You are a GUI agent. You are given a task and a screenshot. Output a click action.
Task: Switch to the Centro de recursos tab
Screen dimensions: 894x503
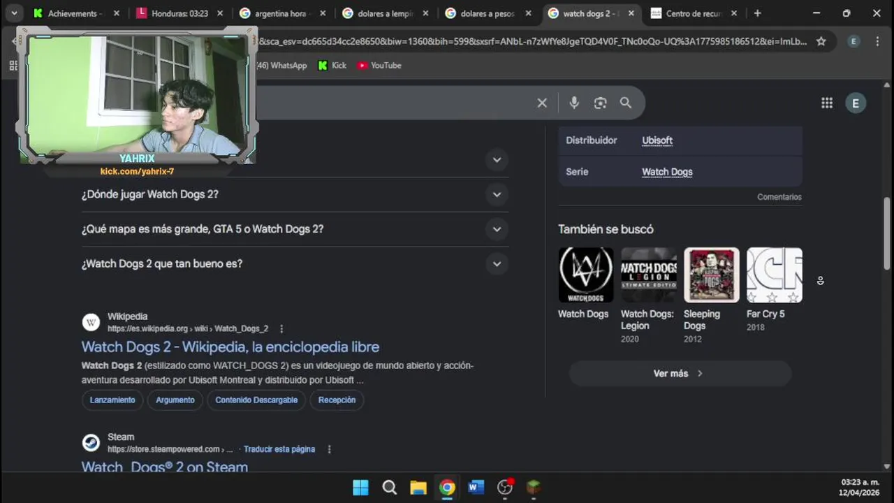coord(693,13)
